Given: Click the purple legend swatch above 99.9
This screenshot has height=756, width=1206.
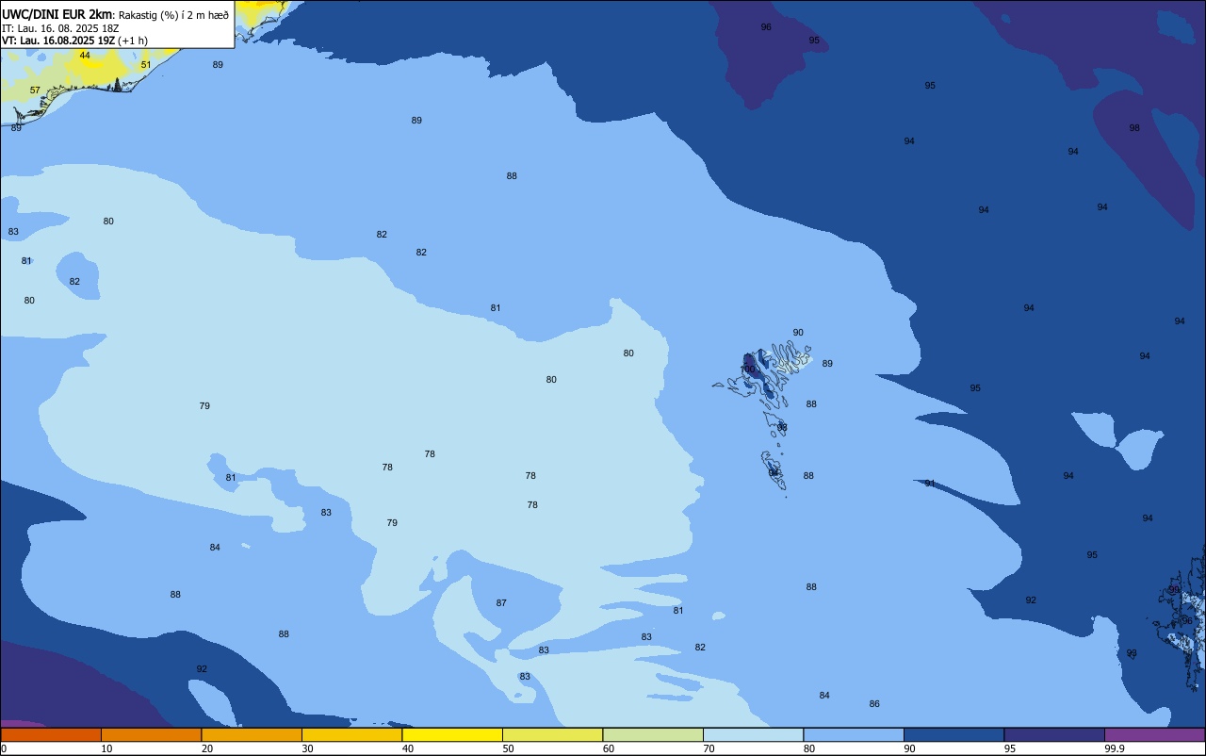Looking at the screenshot, I should pos(1154,734).
